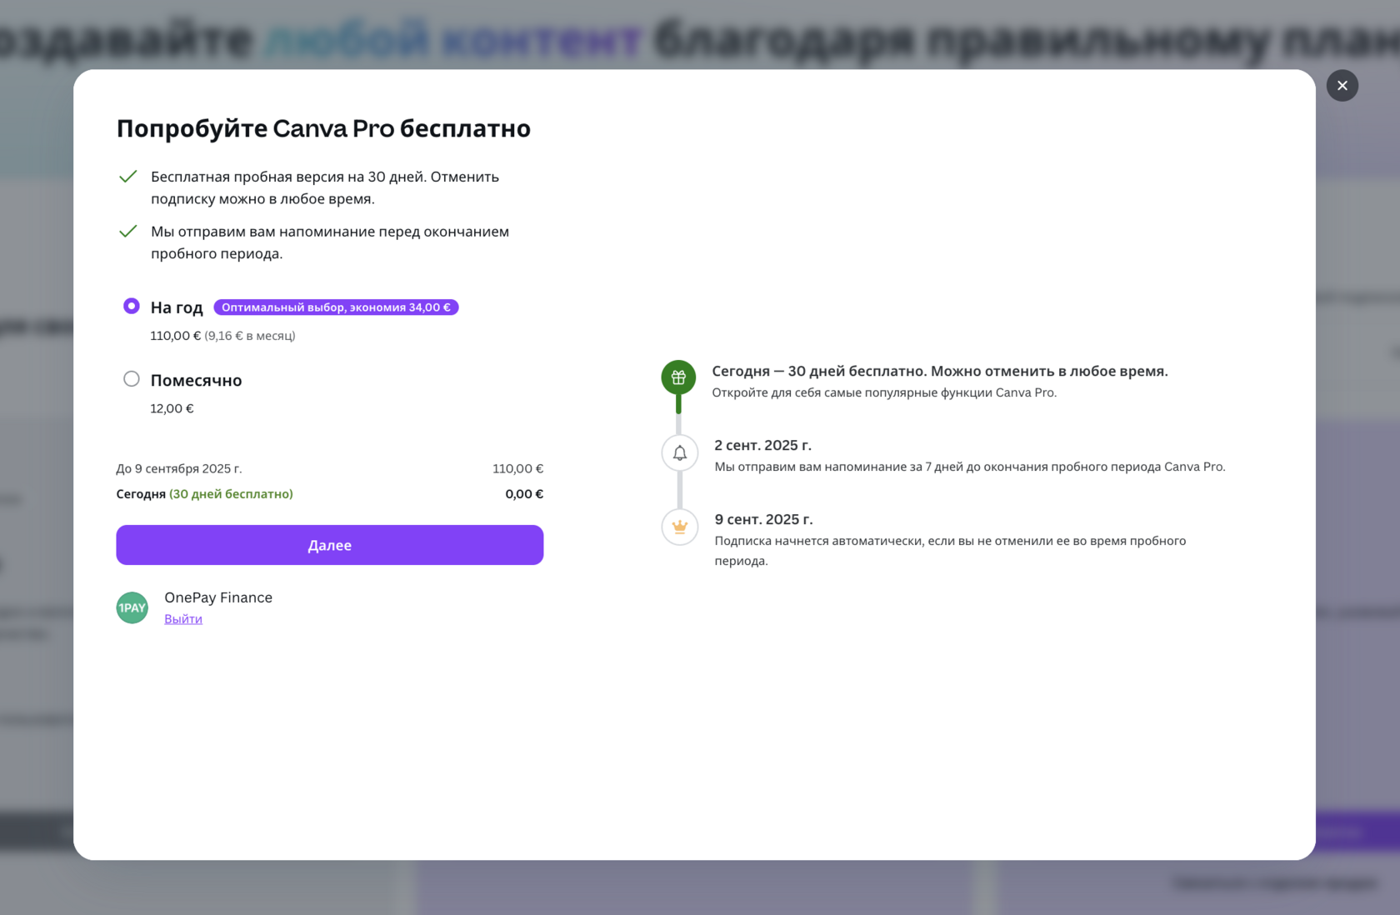Click the "2 сент. 2025 г." timeline date
Image resolution: width=1400 pixels, height=915 pixels.
pyautogui.click(x=762, y=445)
